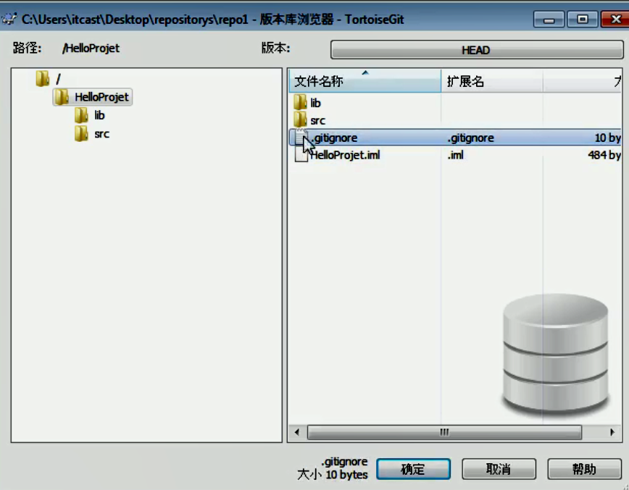Select the root '/' tree node
The image size is (629, 490).
point(58,79)
